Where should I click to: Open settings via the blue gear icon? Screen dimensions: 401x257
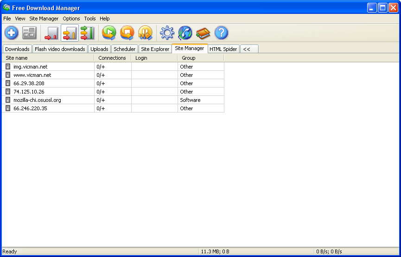click(x=167, y=33)
